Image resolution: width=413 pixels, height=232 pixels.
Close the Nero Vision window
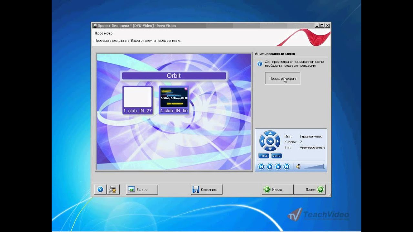click(x=327, y=25)
